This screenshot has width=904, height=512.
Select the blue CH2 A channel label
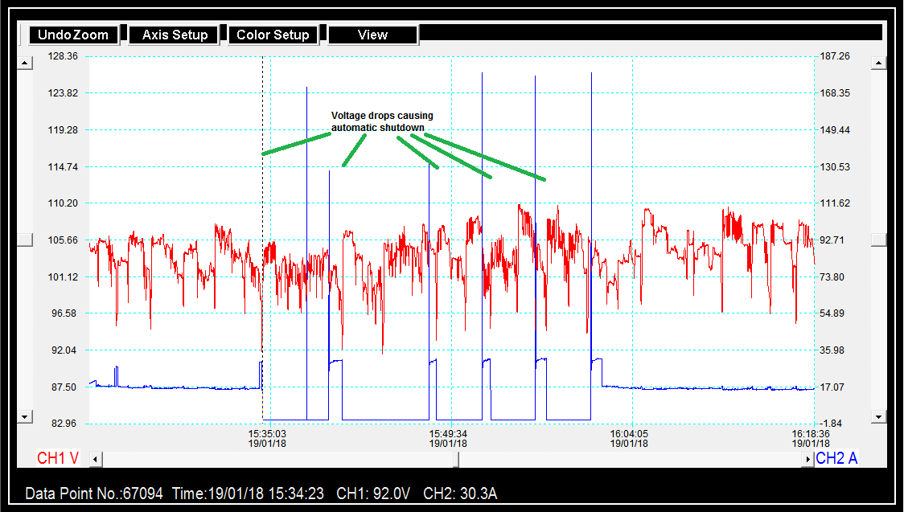pyautogui.click(x=836, y=459)
